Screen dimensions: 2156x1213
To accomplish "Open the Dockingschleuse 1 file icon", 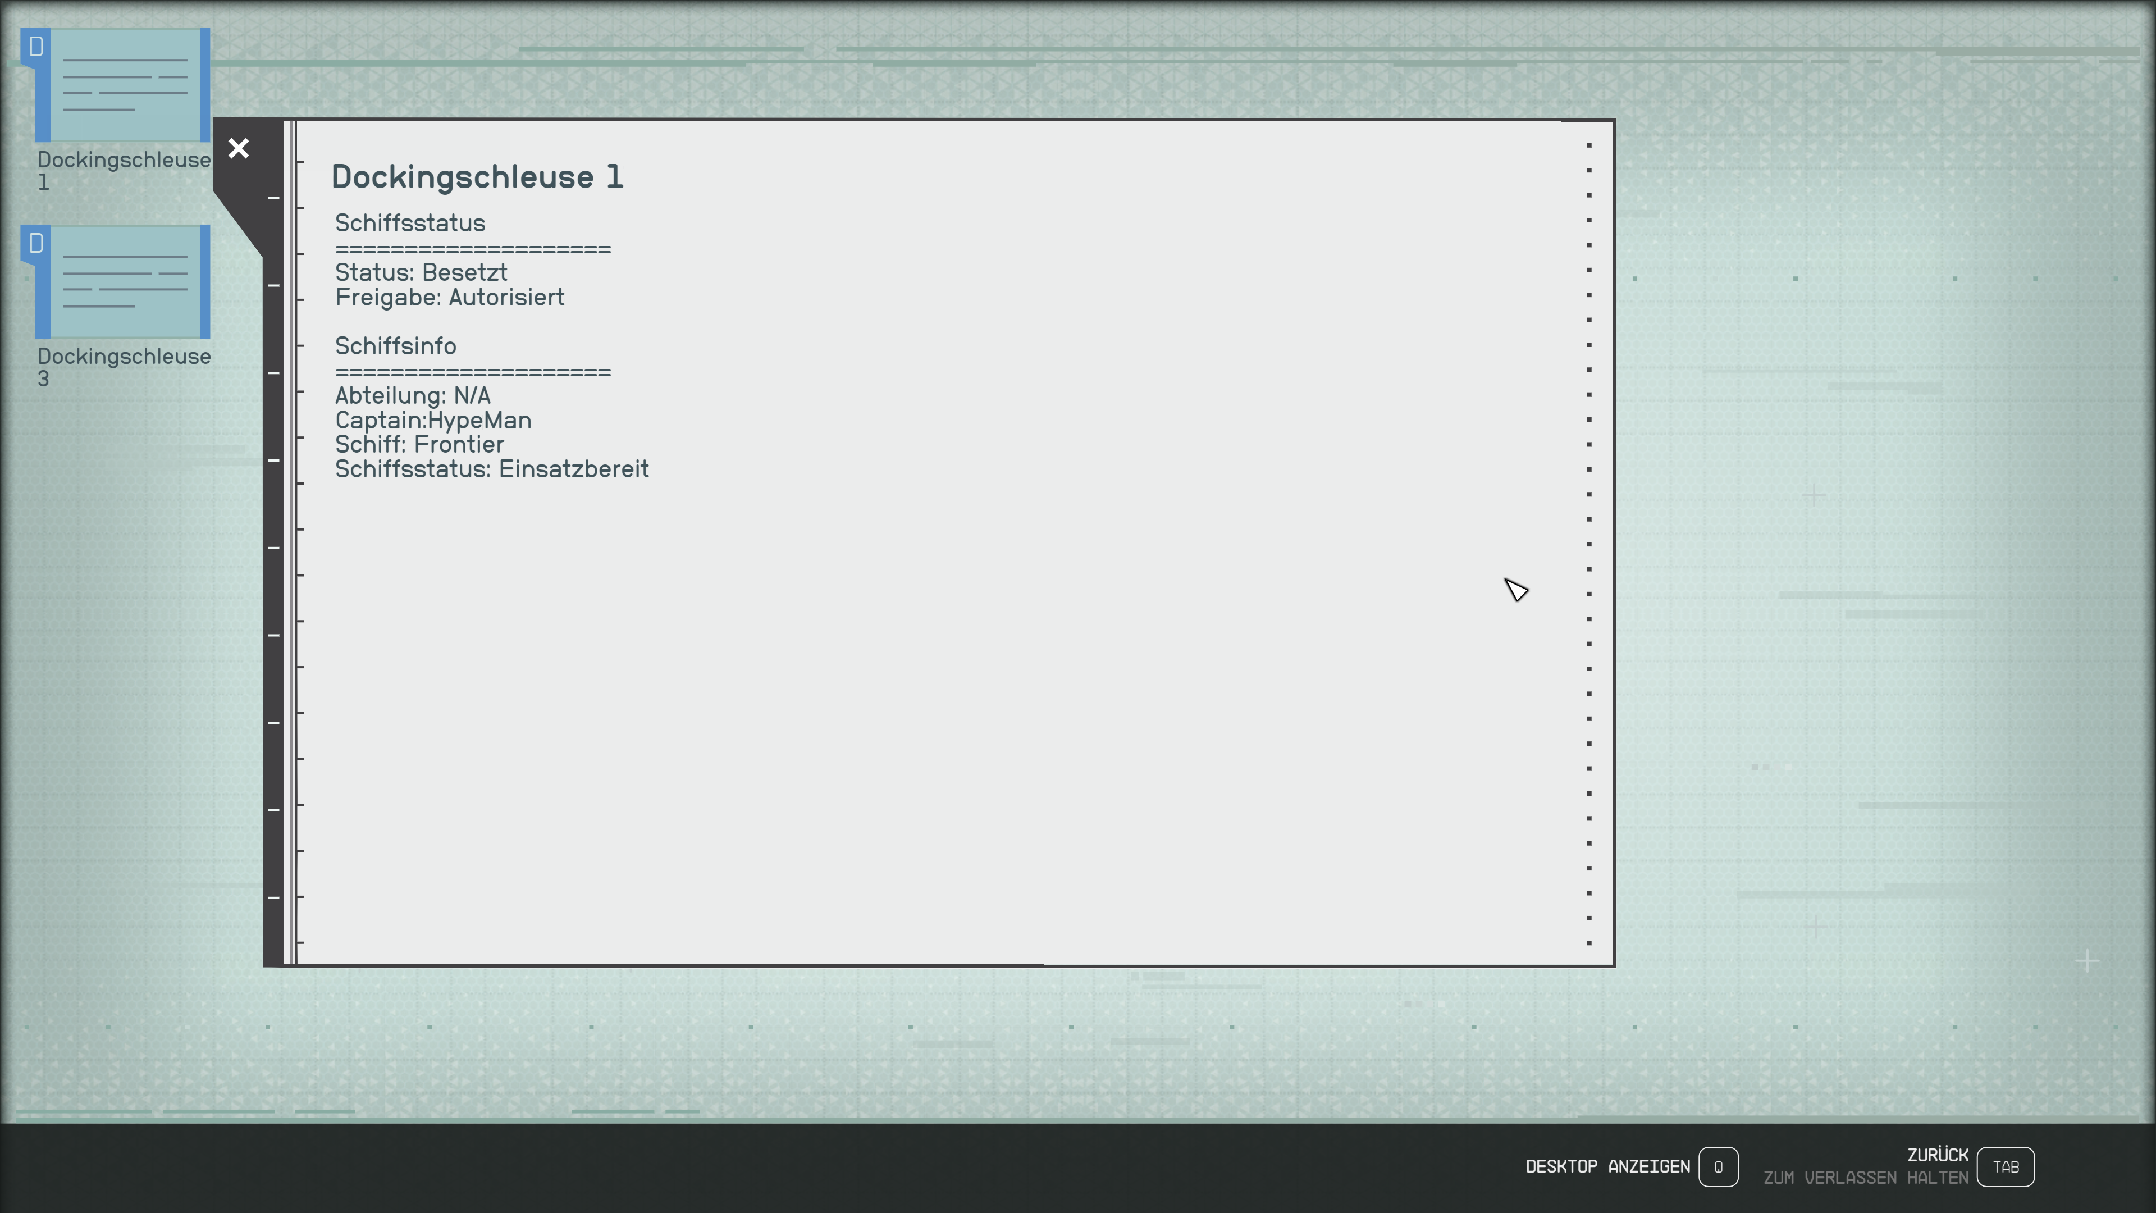I will pos(122,85).
